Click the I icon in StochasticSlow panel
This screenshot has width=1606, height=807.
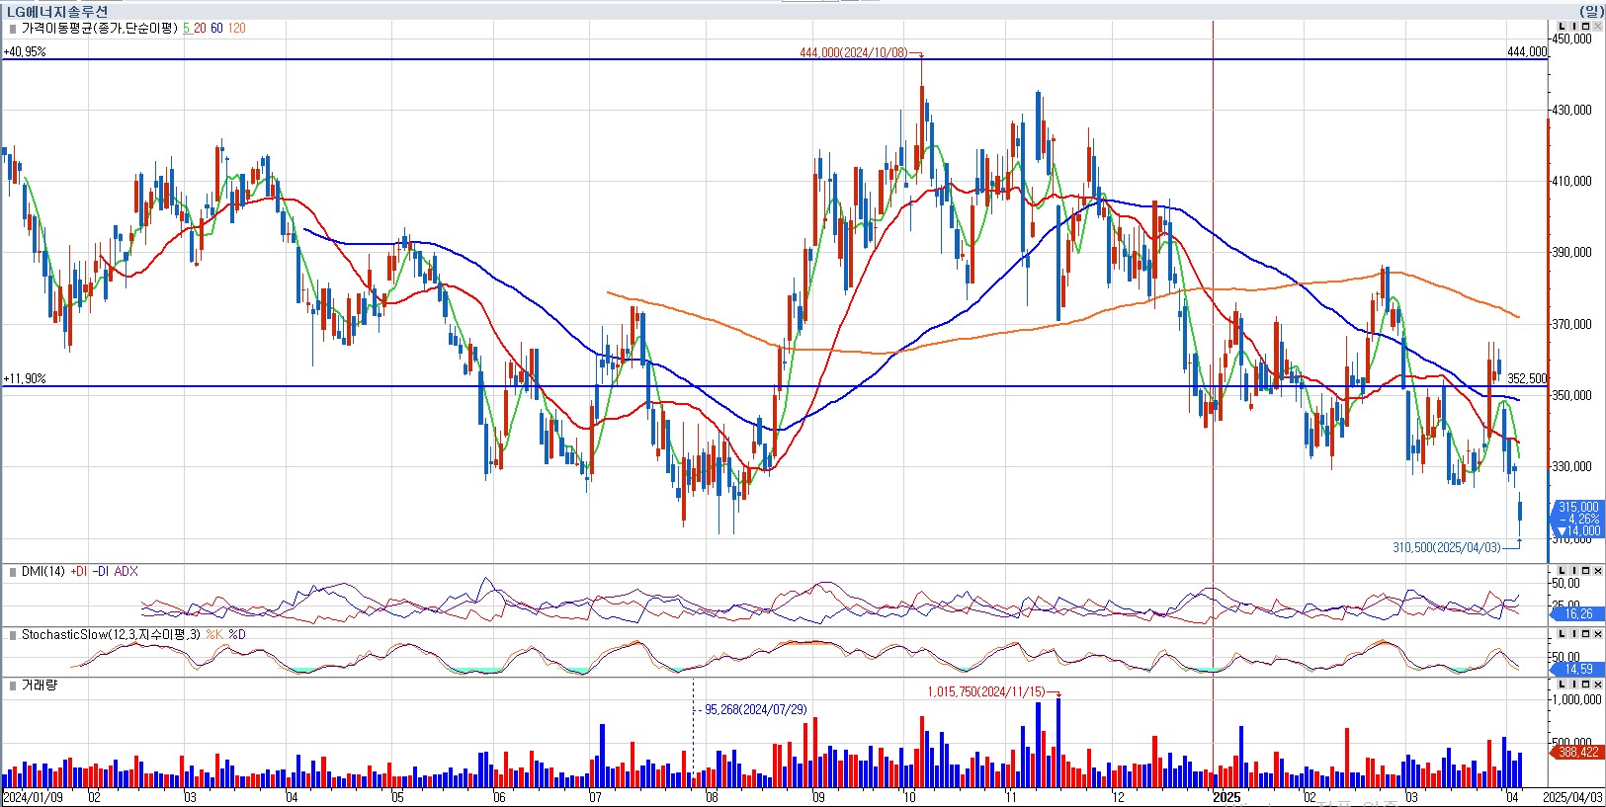[x=1574, y=634]
